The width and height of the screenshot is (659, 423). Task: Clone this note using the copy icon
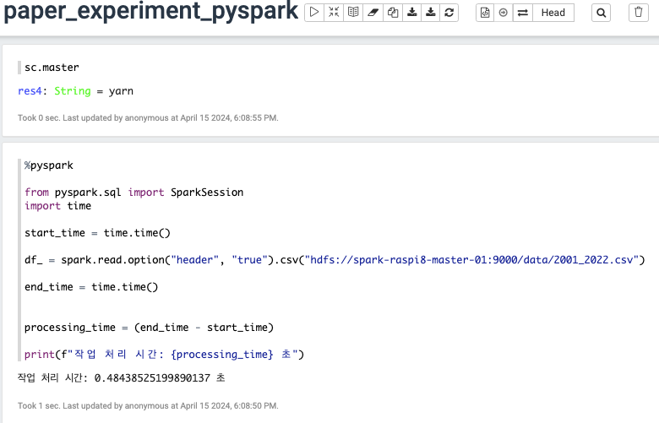click(x=393, y=12)
